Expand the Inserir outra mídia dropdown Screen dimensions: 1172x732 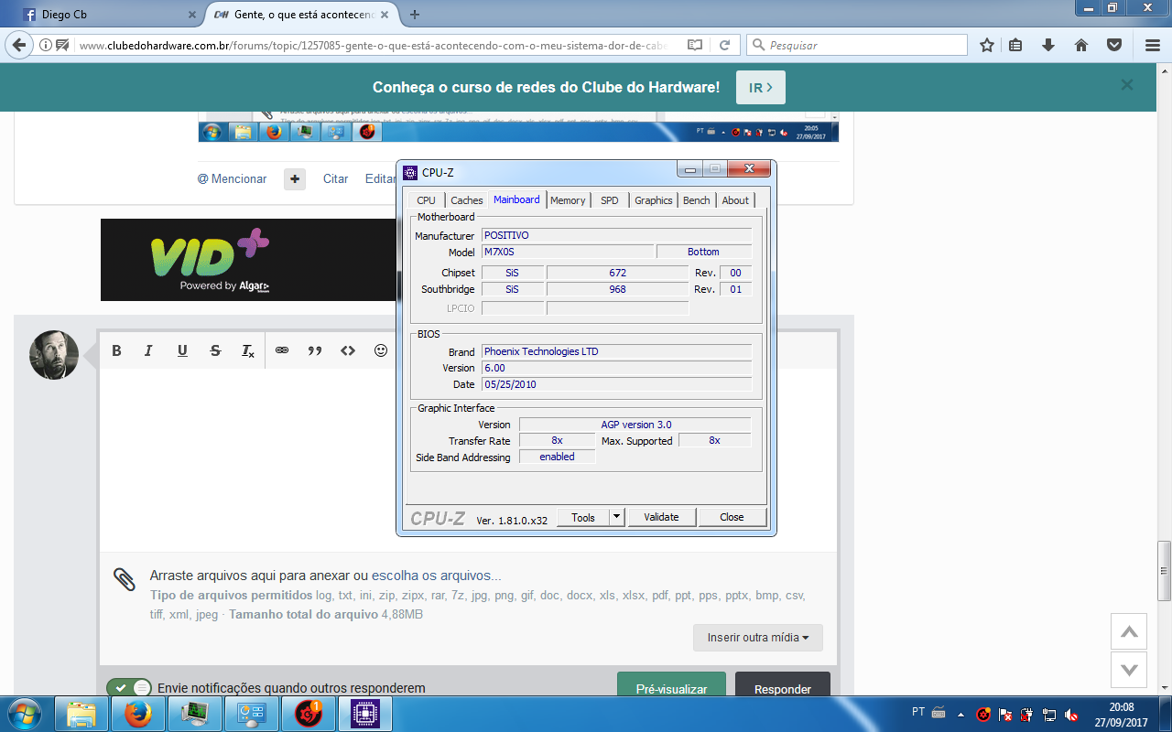[758, 637]
